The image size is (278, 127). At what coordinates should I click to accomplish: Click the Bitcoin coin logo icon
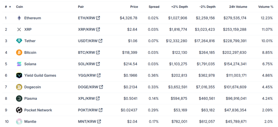pyautogui.click(x=19, y=53)
